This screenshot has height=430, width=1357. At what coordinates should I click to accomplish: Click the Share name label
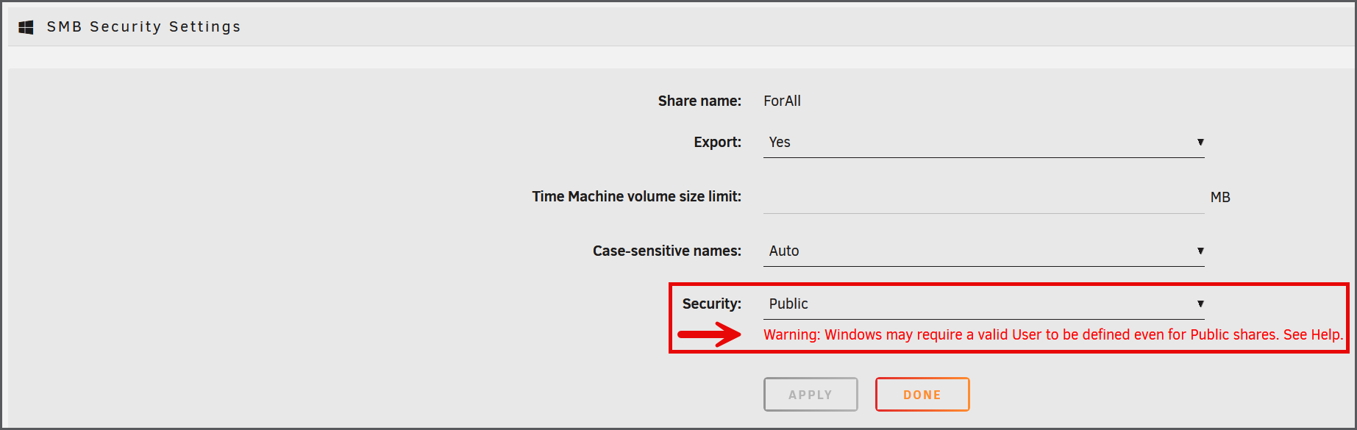point(699,101)
